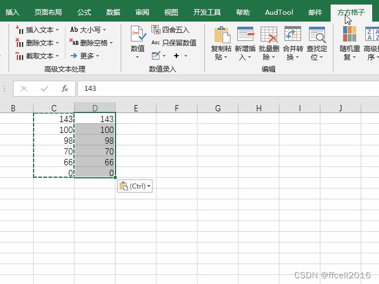Open the 查找定位 dropdown arrow
The image size is (379, 284).
322,57
